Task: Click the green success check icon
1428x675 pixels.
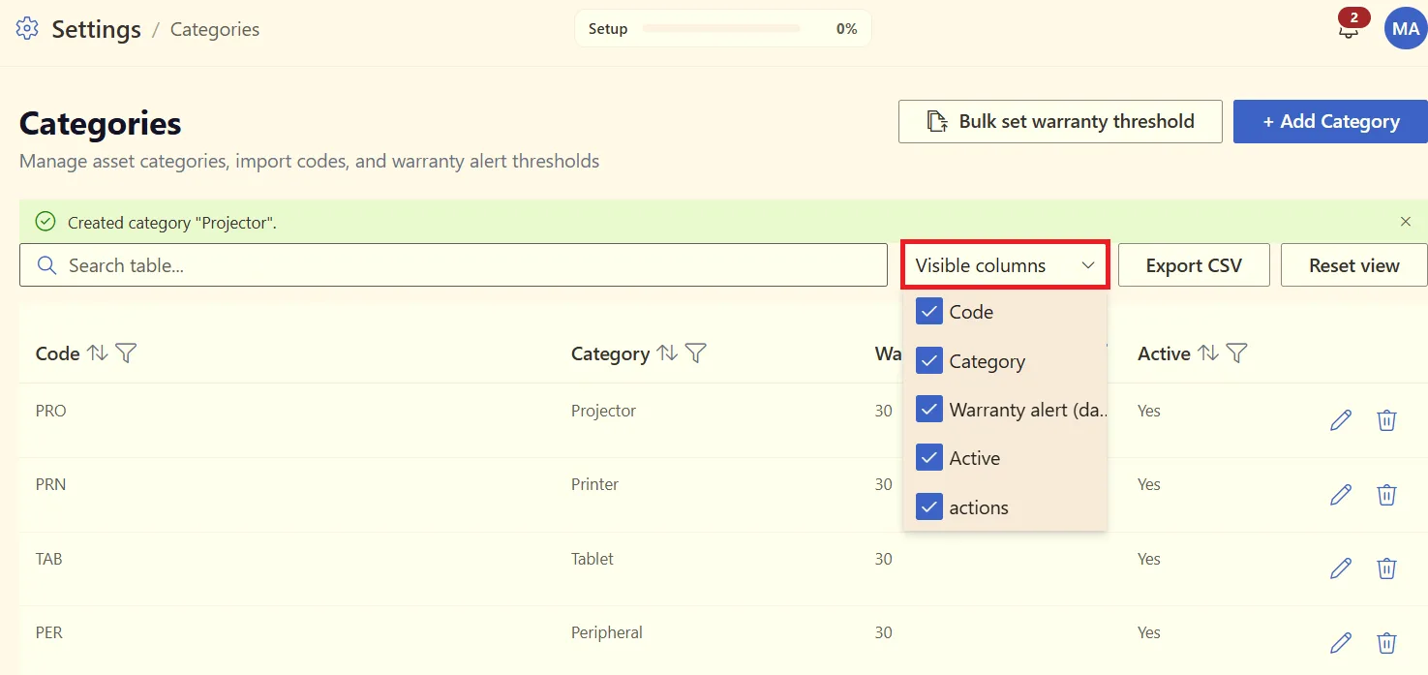Action: [46, 222]
